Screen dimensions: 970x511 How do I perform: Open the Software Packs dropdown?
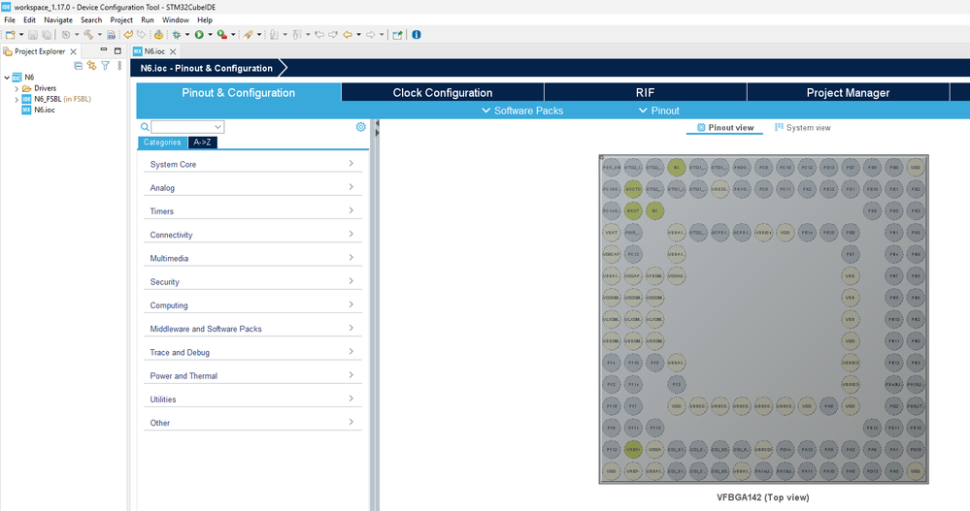pos(522,111)
